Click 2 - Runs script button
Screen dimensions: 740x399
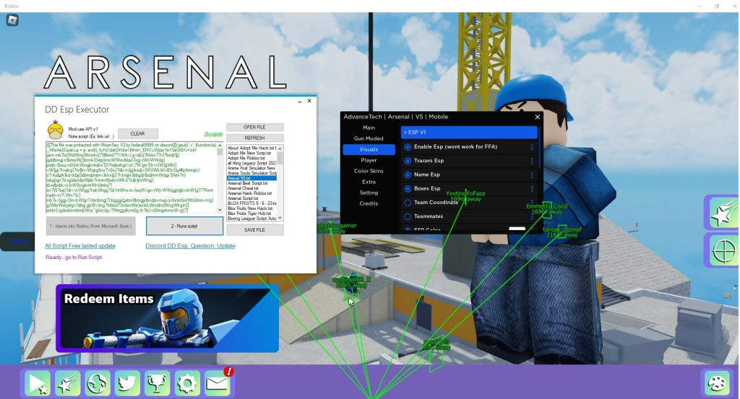184,226
